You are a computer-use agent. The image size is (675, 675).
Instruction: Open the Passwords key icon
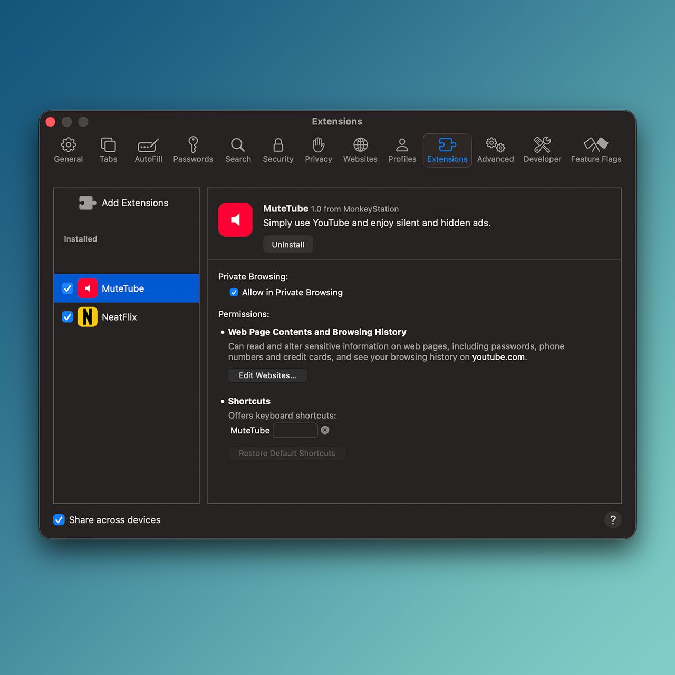pos(193,144)
